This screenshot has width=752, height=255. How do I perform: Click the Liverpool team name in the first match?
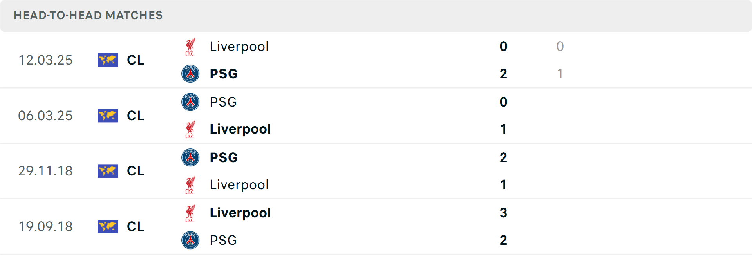coord(239,46)
